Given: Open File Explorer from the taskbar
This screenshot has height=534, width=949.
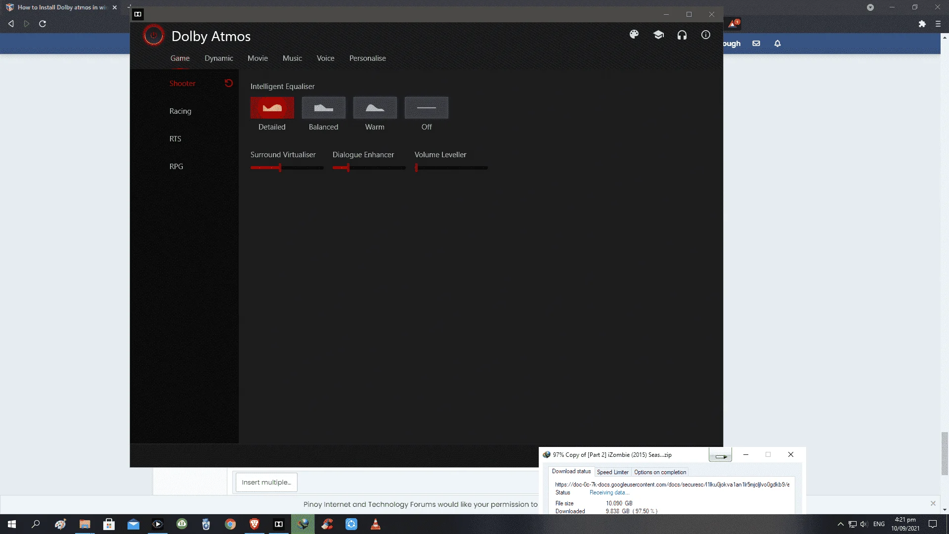Looking at the screenshot, I should (x=85, y=524).
